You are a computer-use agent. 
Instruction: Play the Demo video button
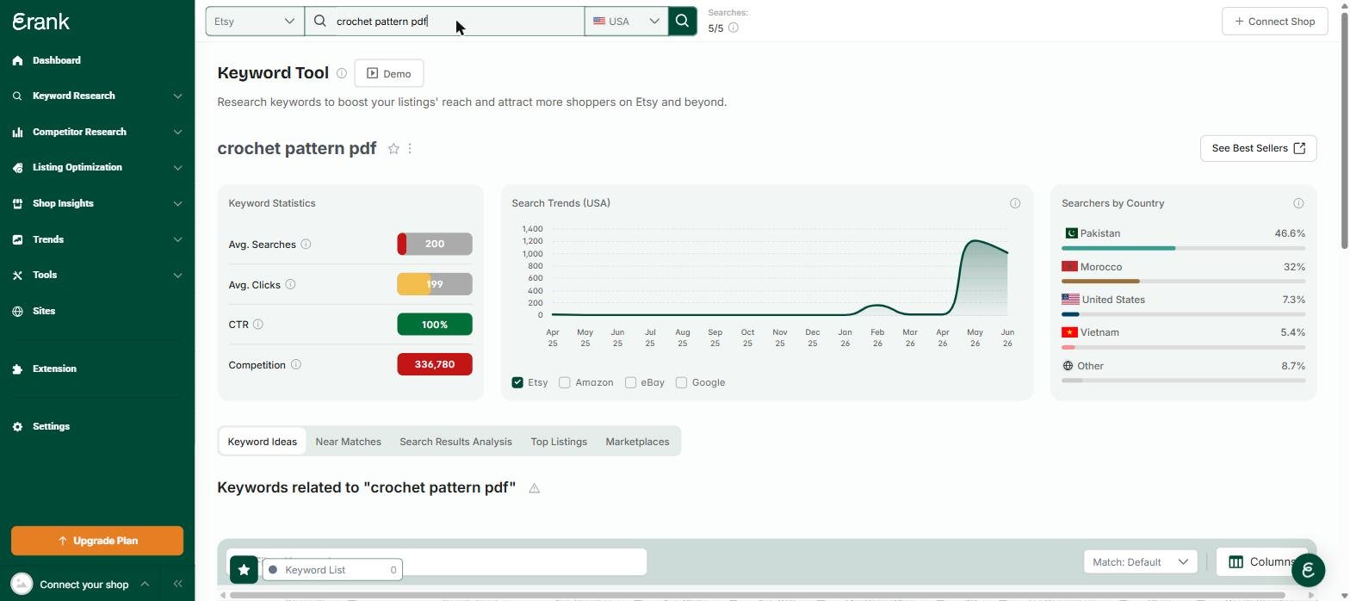(x=388, y=73)
